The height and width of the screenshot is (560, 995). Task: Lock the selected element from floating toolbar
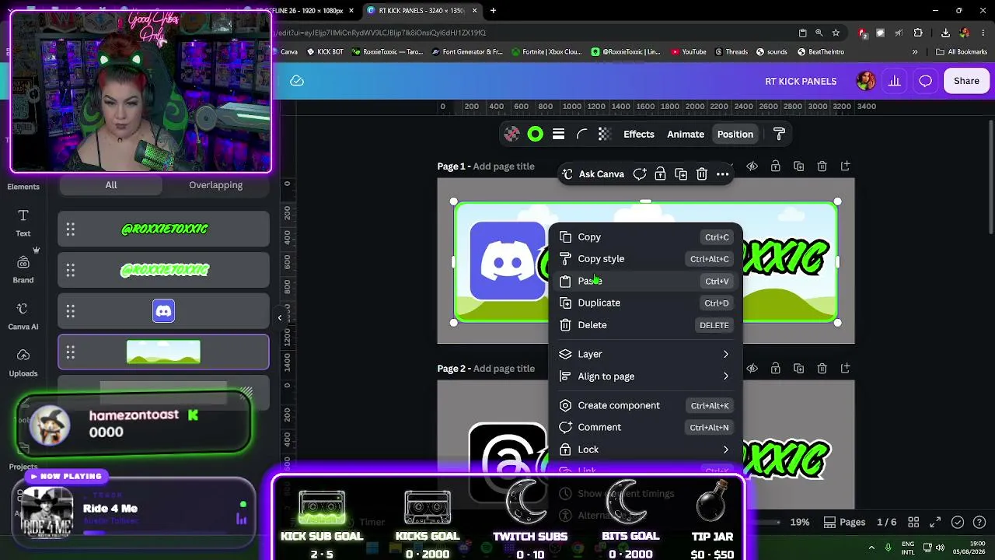point(660,174)
